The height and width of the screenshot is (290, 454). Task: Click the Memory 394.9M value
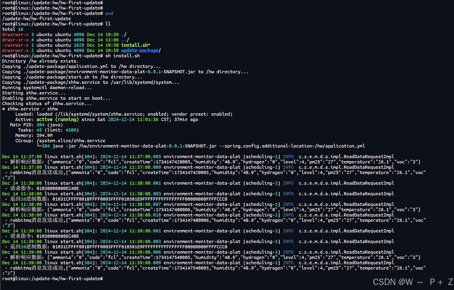click(44, 135)
